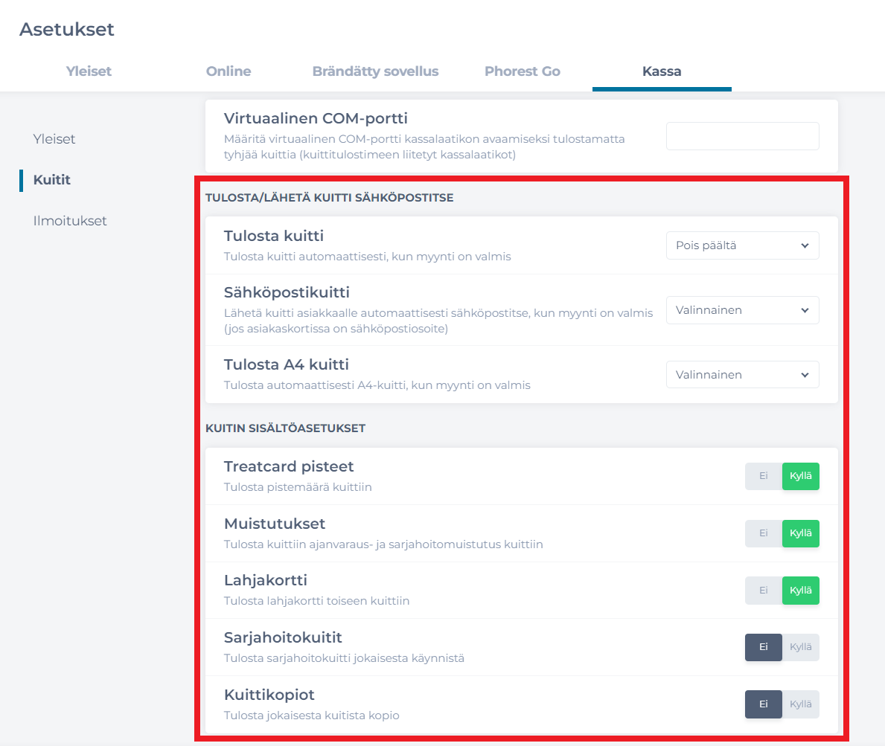Select the Phorest Go tab
The height and width of the screenshot is (746, 885).
522,71
